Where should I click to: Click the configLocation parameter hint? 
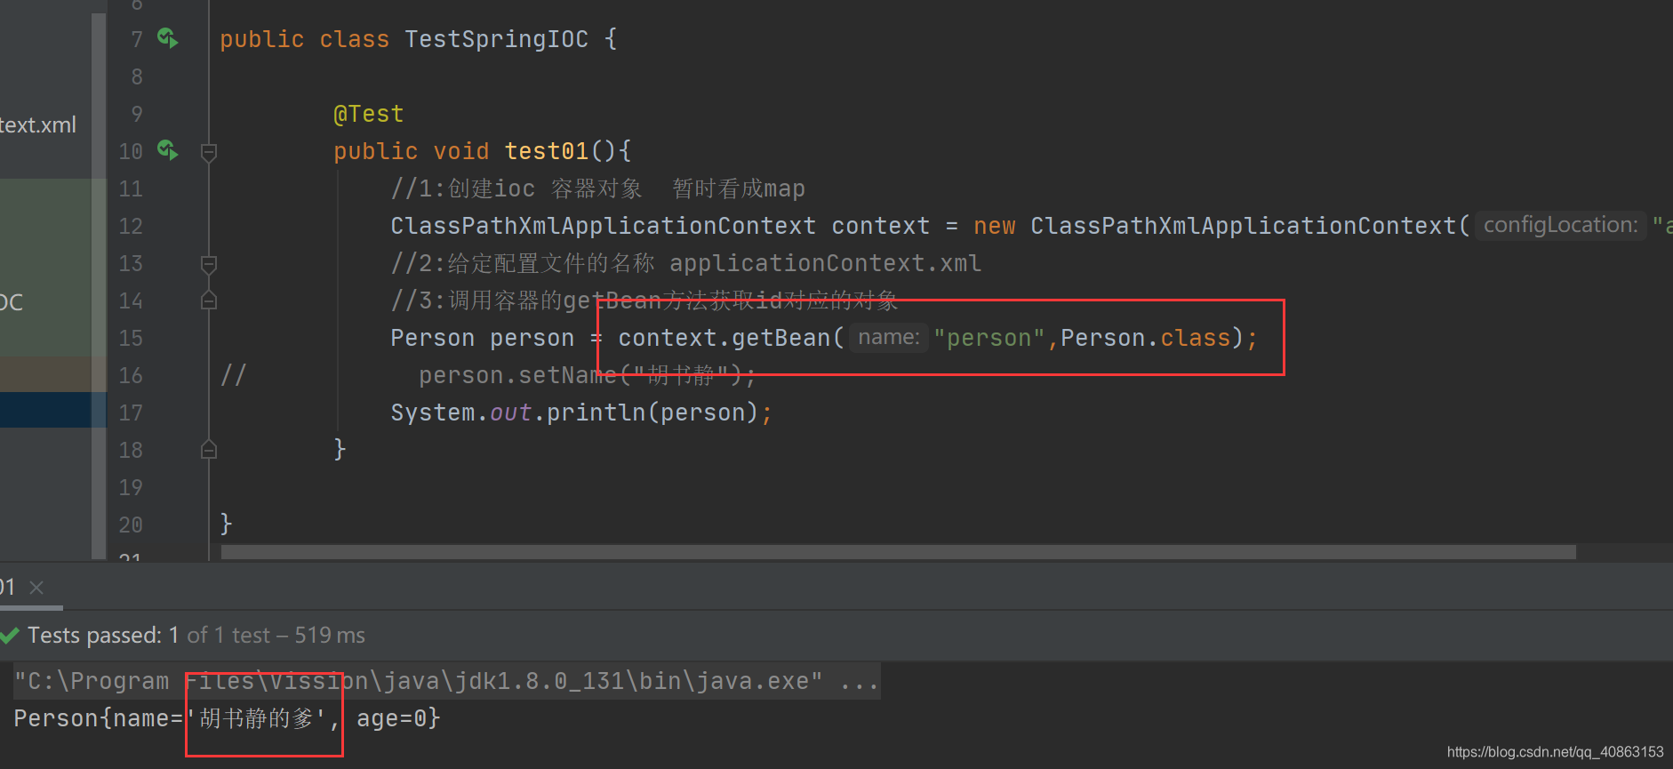(x=1560, y=225)
